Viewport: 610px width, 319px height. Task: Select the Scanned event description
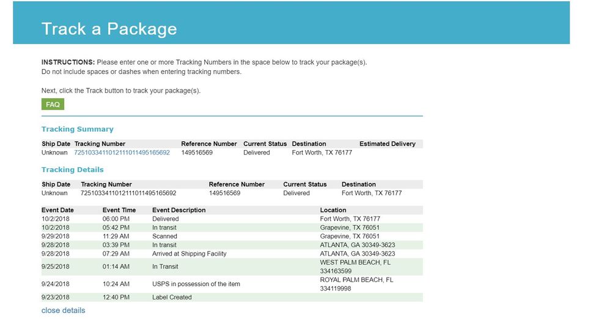pyautogui.click(x=164, y=236)
